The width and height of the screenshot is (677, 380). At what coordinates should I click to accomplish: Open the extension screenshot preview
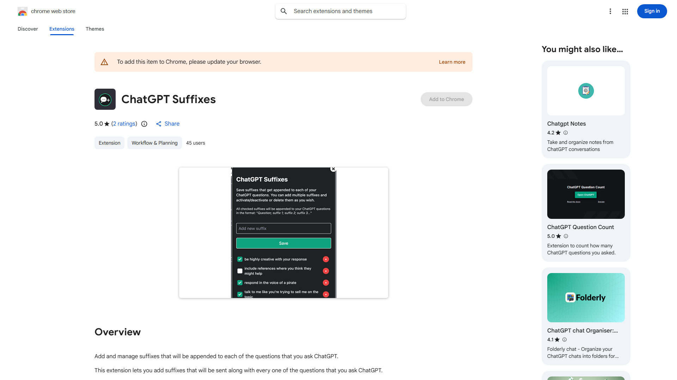click(283, 233)
